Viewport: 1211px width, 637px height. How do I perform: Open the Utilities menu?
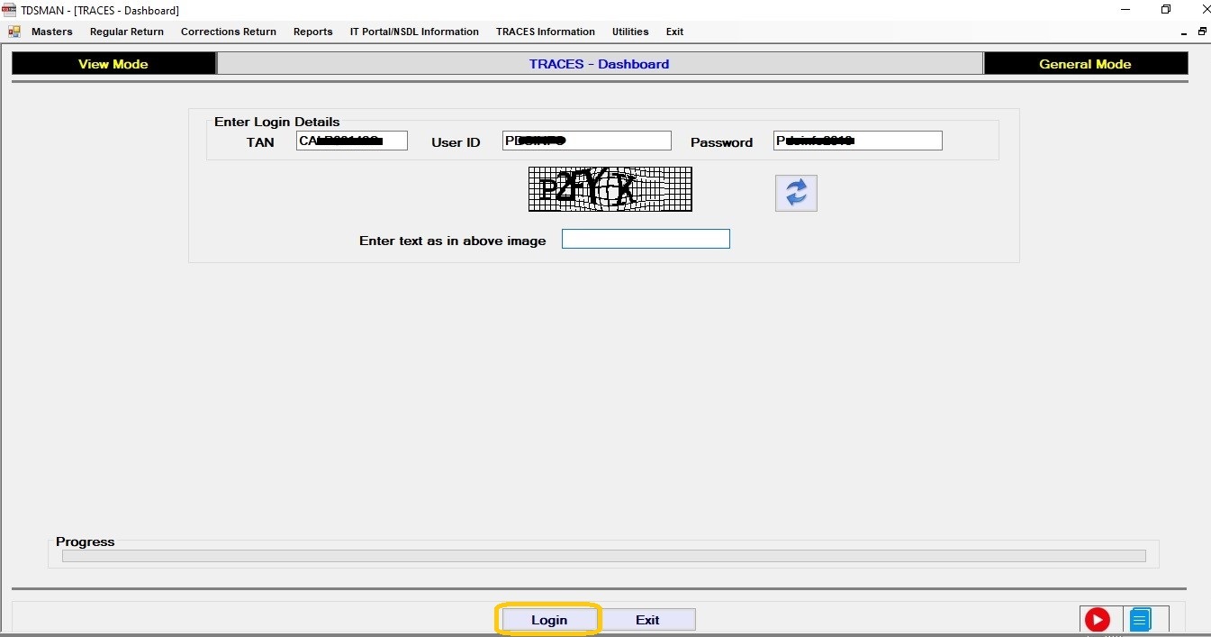[x=630, y=32]
